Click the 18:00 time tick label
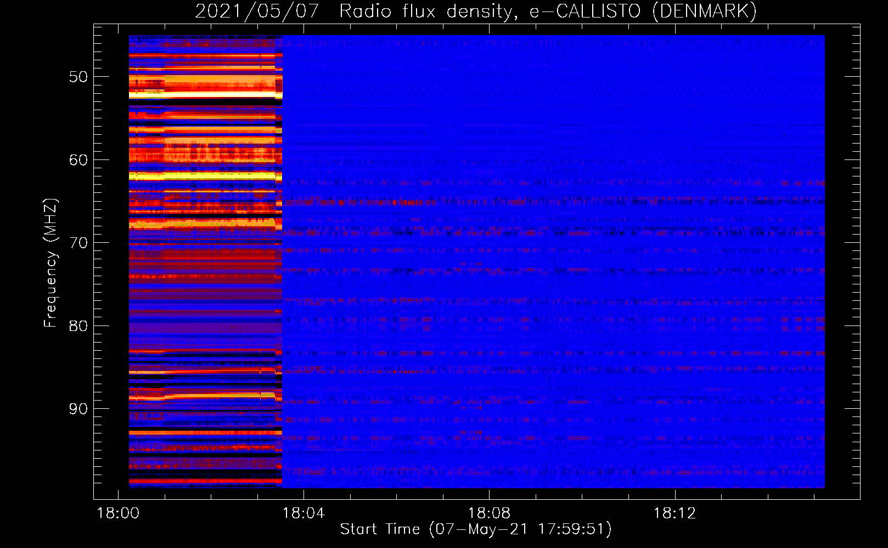The height and width of the screenshot is (548, 888). pos(118,513)
